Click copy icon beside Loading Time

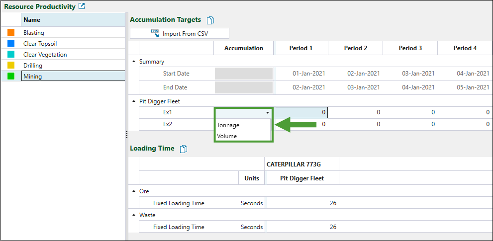point(184,149)
